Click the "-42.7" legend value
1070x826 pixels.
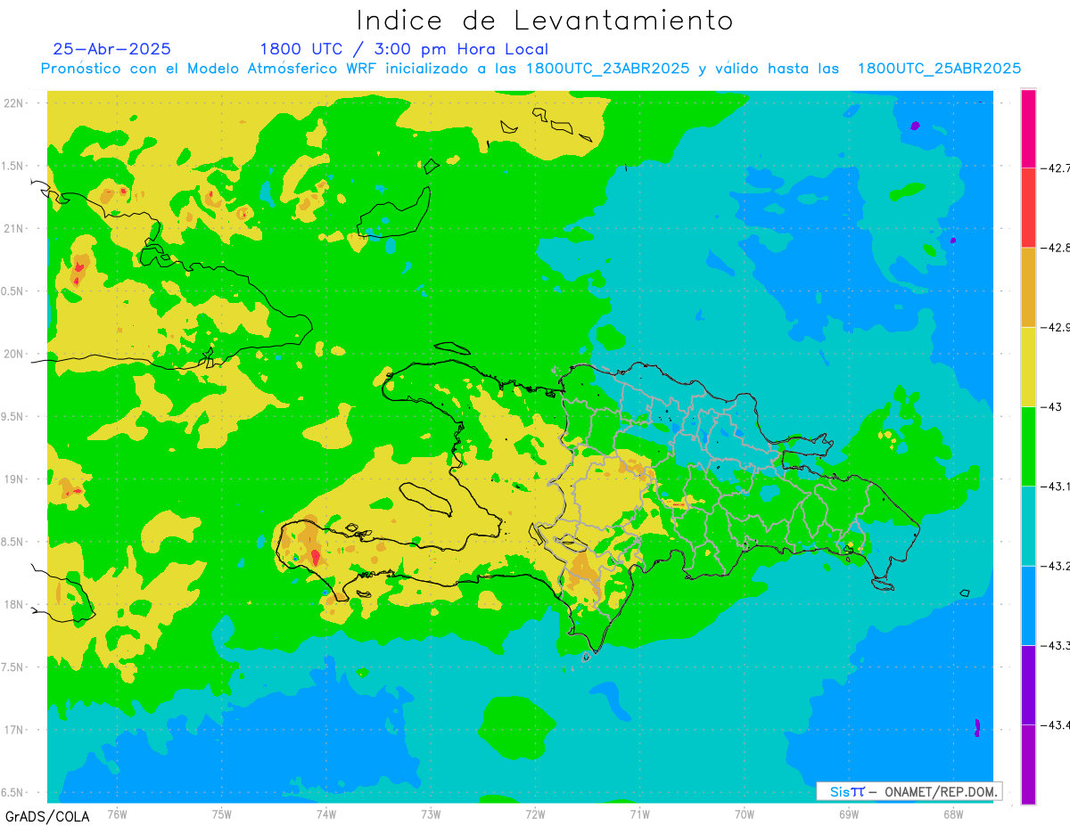pyautogui.click(x=1055, y=168)
